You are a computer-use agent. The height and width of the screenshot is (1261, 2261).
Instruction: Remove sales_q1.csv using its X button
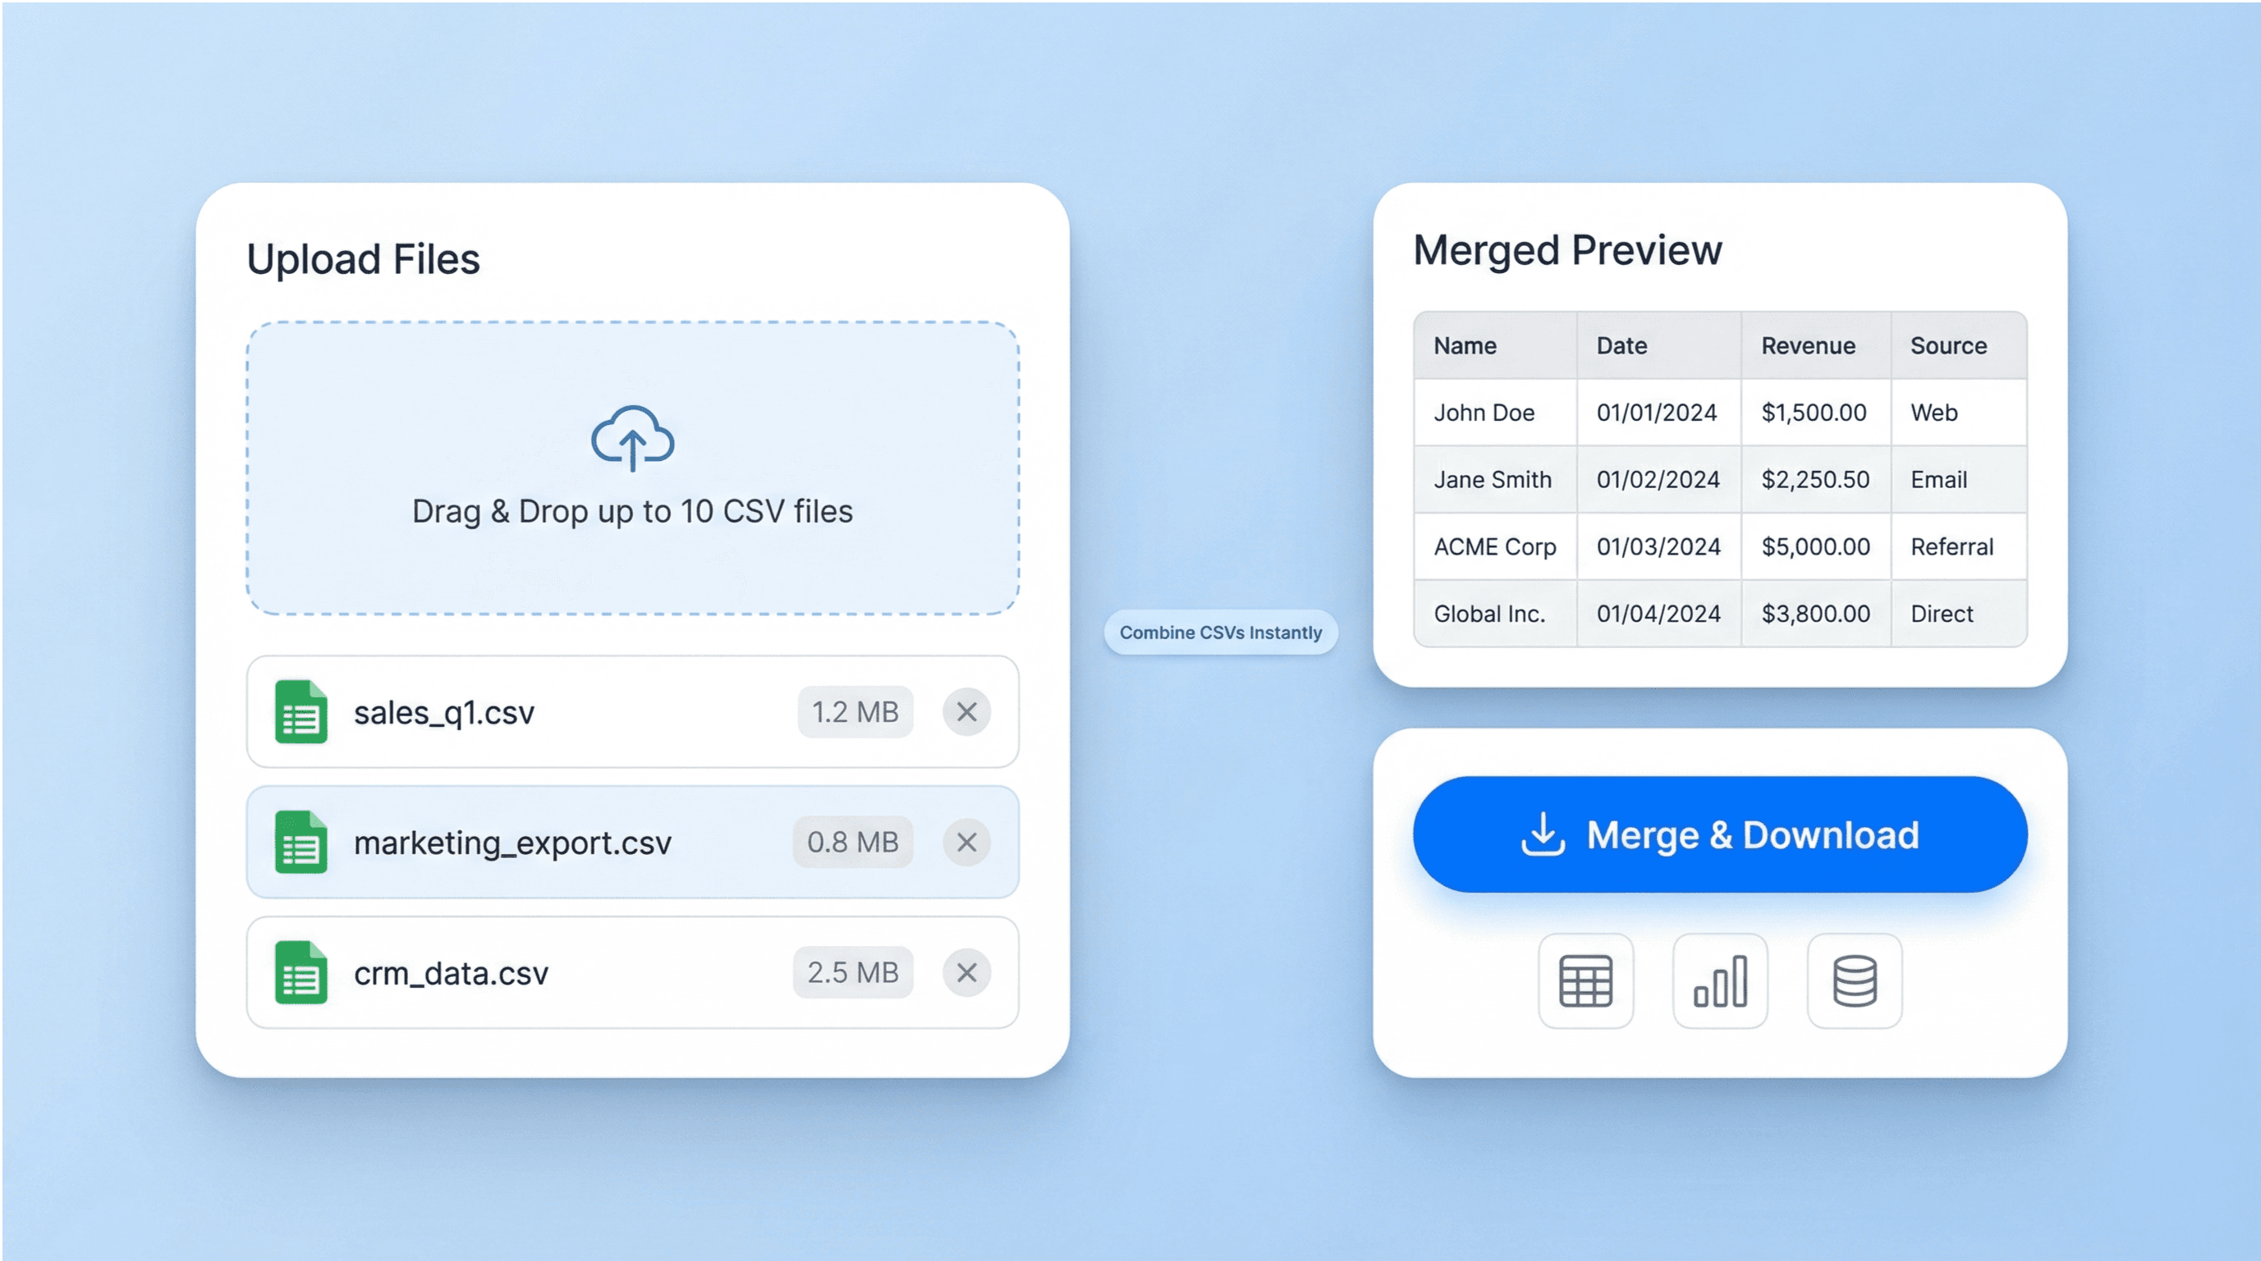click(x=966, y=712)
